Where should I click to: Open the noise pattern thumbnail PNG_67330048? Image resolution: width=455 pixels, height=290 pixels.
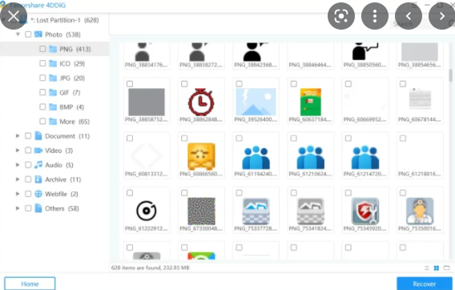coord(201,211)
